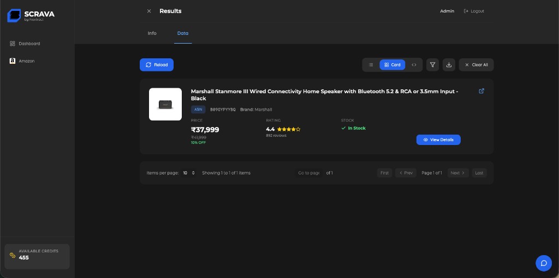Click the struck-through price ₹41,999
Screen dimensions: 559x278
pos(199,137)
